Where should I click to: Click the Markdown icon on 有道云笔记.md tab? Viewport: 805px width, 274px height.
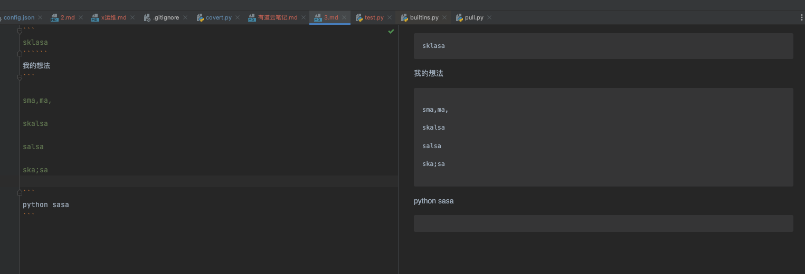[252, 18]
